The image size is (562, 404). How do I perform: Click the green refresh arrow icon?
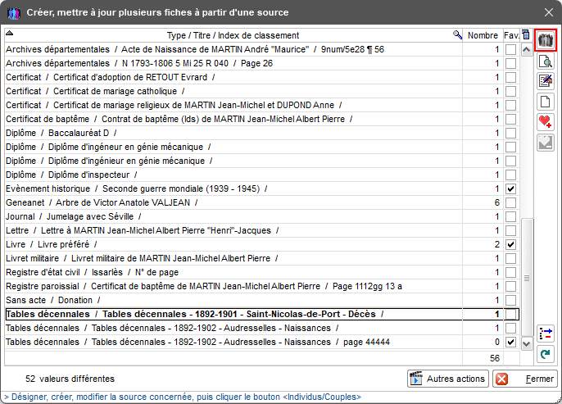[545, 354]
